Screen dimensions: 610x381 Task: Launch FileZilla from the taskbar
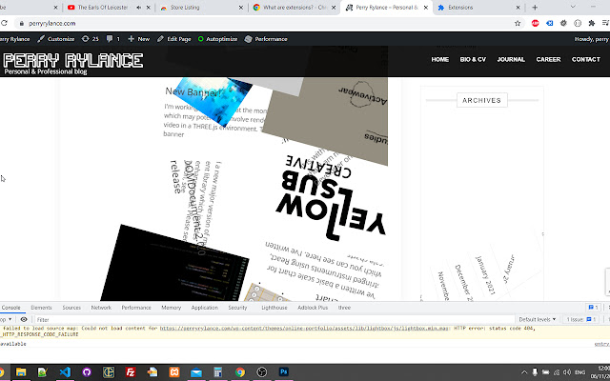(131, 372)
